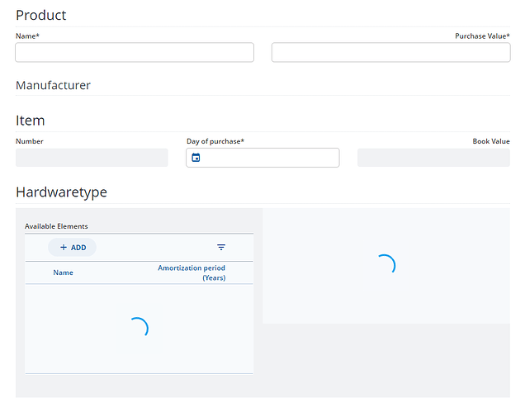Image resolution: width=525 pixels, height=412 pixels.
Task: Click inside the Day of purchase field
Action: click(262, 158)
